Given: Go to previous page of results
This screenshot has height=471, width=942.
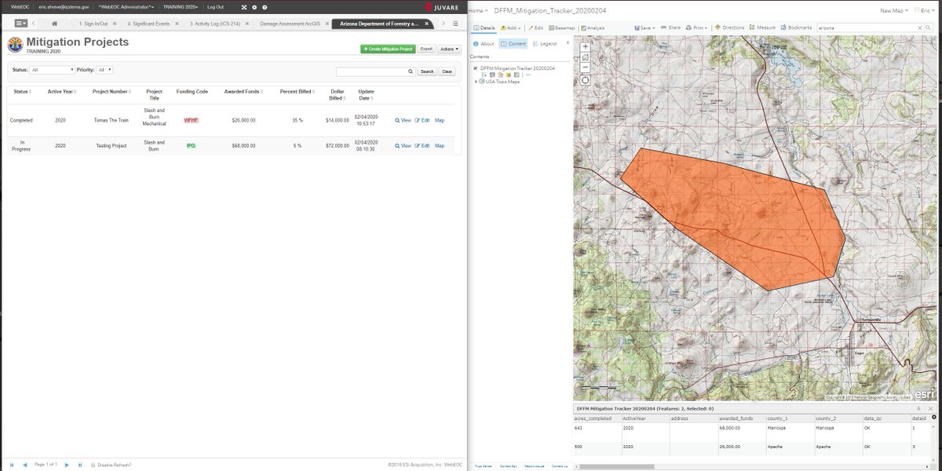Looking at the screenshot, I should pyautogui.click(x=25, y=465).
